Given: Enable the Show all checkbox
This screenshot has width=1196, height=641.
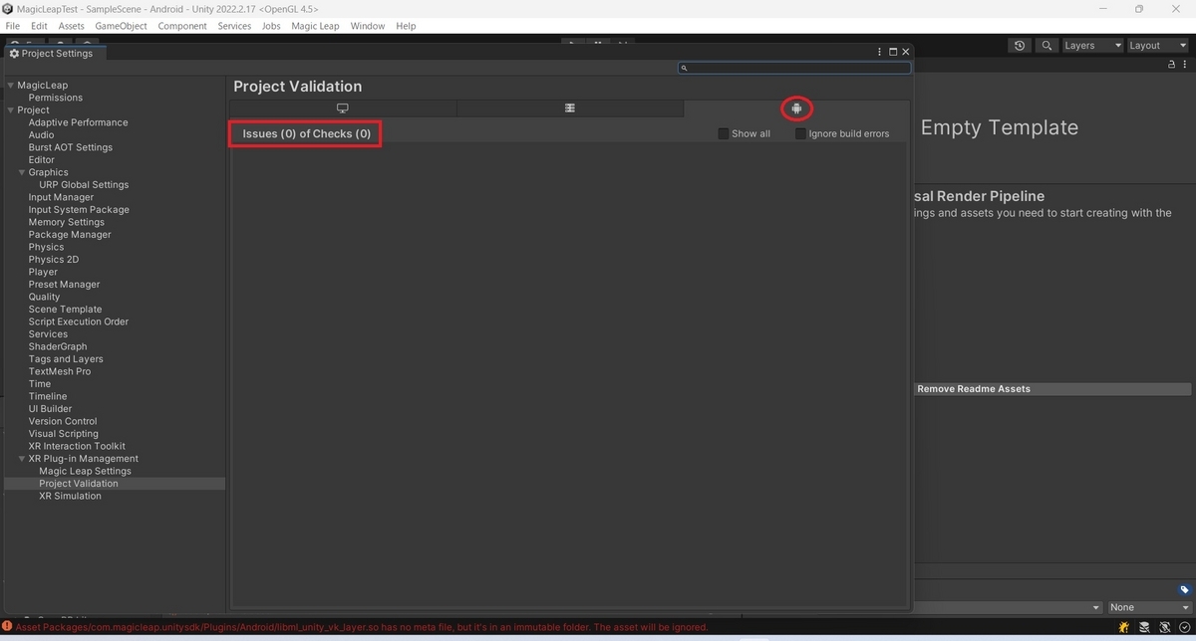Looking at the screenshot, I should (x=724, y=133).
